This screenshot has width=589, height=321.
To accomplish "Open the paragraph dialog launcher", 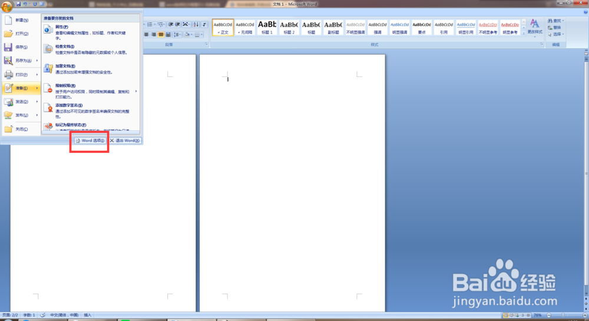I will 206,44.
